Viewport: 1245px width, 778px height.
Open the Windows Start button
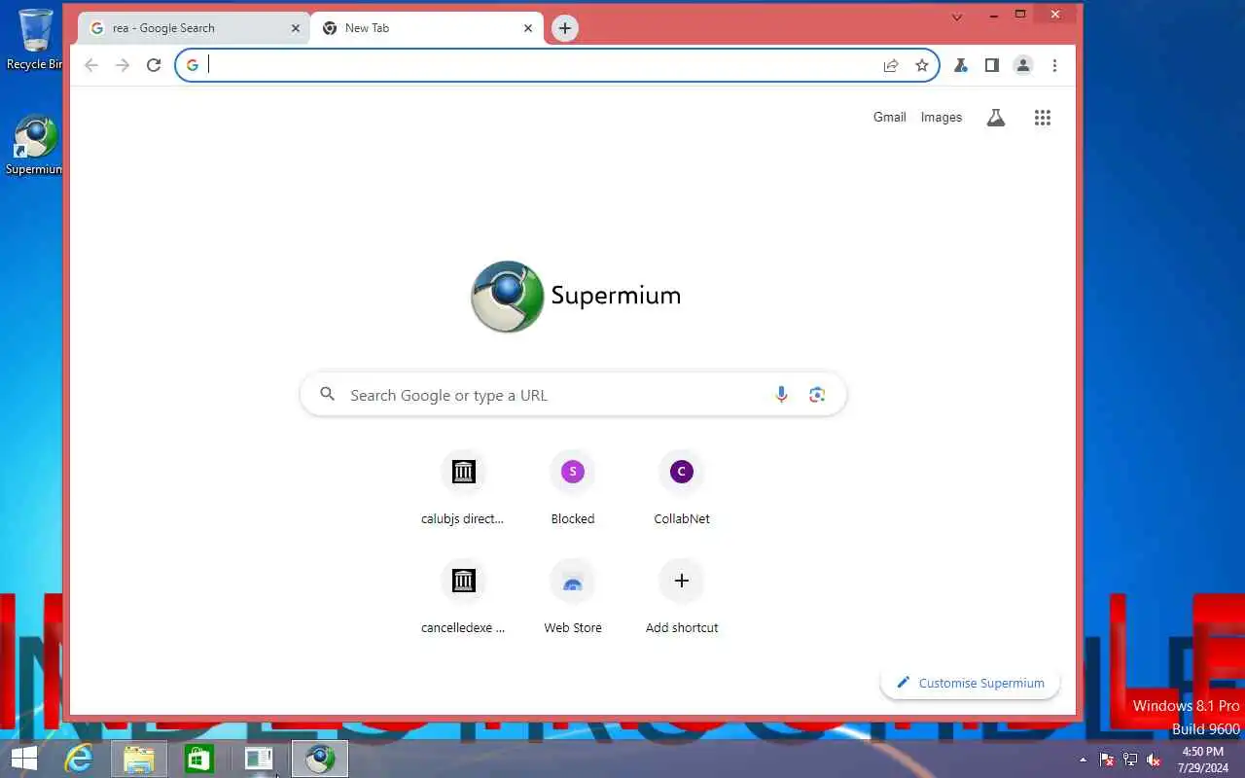23,759
